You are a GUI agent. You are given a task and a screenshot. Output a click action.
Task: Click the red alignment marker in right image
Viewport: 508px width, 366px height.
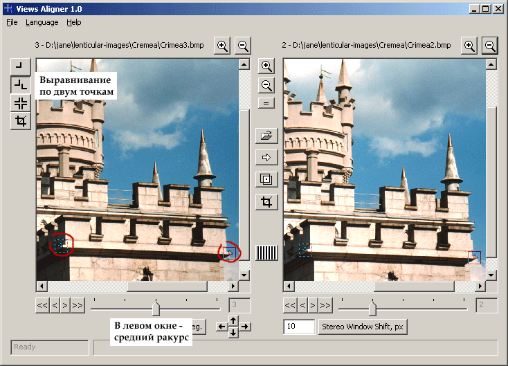474,257
